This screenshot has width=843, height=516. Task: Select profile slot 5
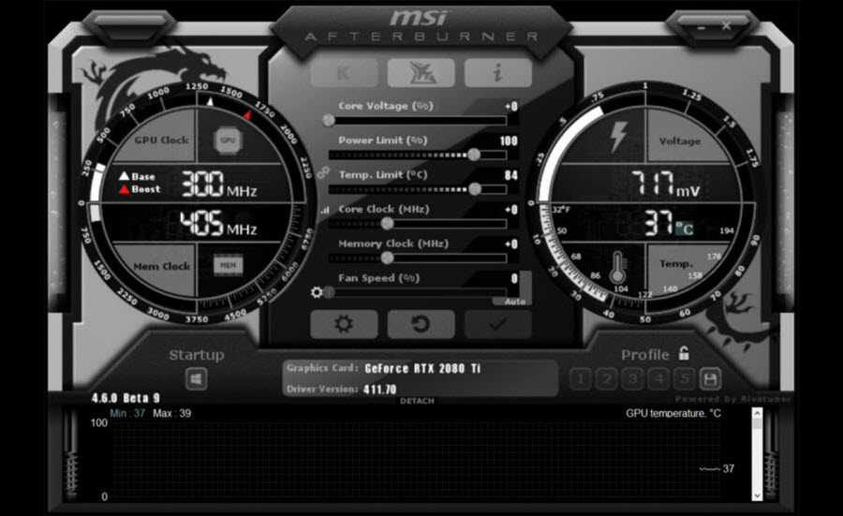[684, 379]
